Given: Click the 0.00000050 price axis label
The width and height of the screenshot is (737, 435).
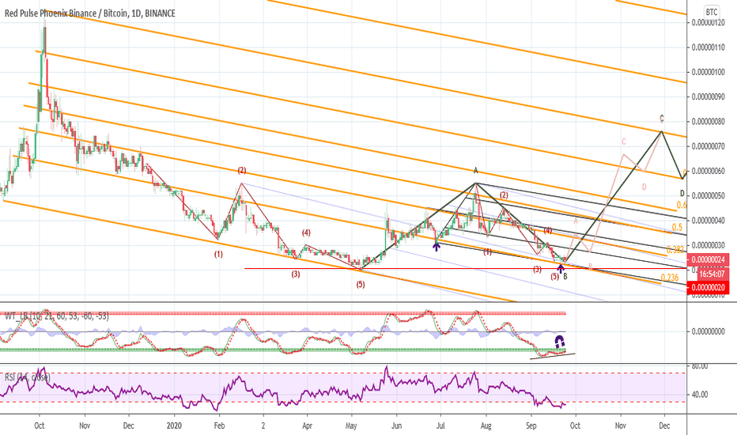Looking at the screenshot, I should click(x=708, y=195).
